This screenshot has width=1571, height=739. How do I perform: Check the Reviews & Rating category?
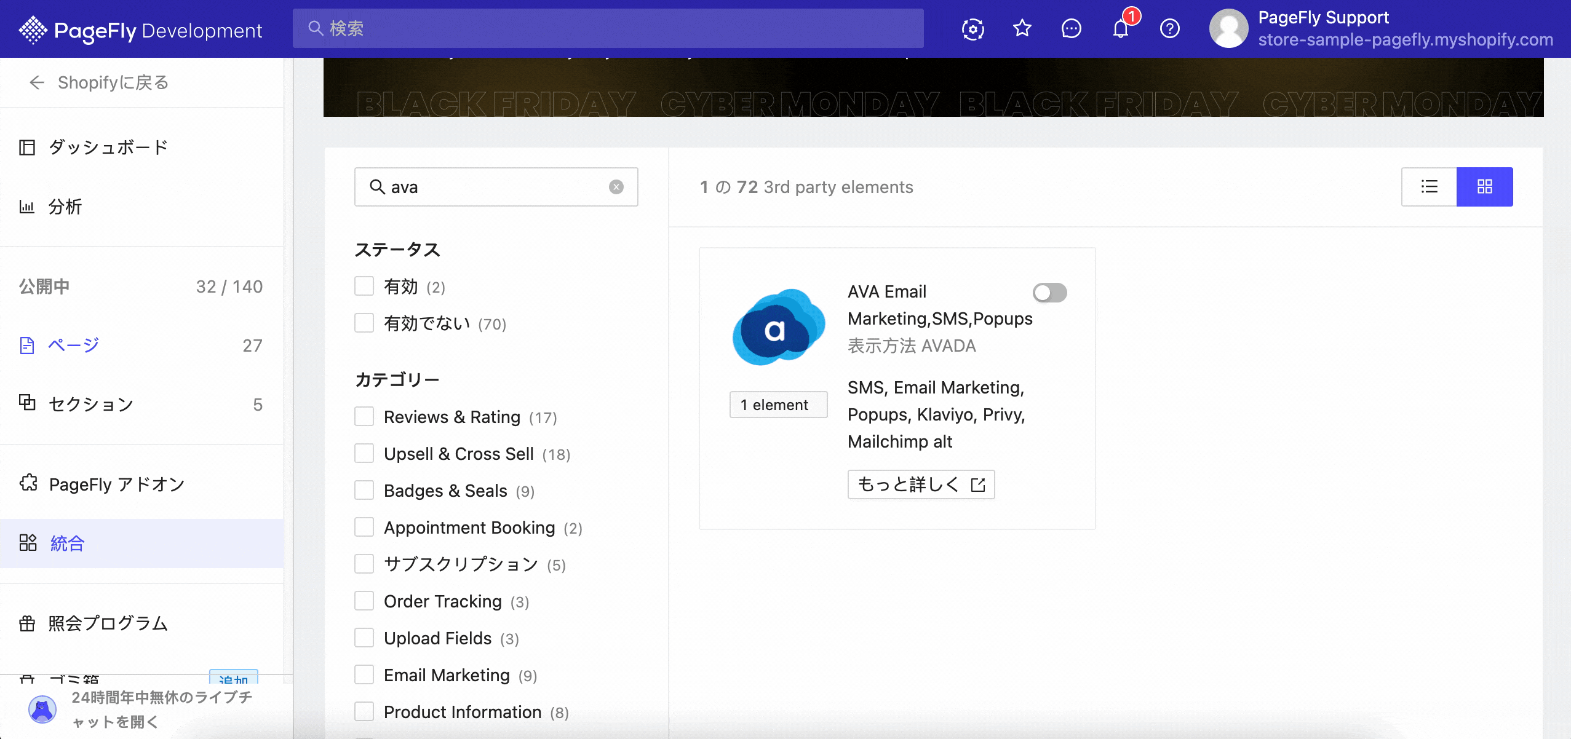click(x=364, y=416)
